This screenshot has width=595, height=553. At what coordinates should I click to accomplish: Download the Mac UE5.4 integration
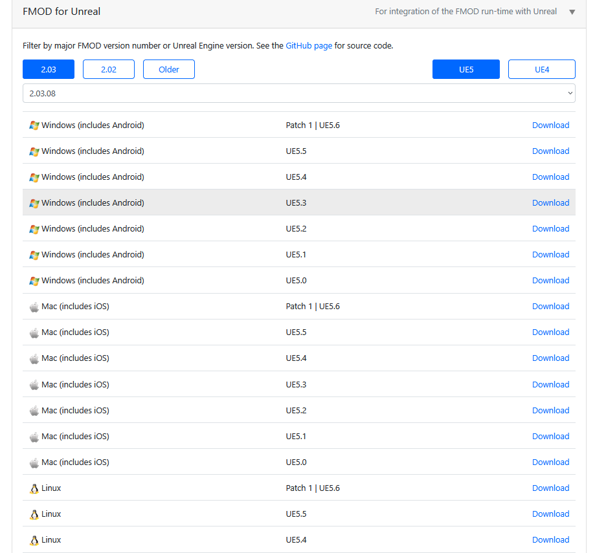click(x=550, y=358)
